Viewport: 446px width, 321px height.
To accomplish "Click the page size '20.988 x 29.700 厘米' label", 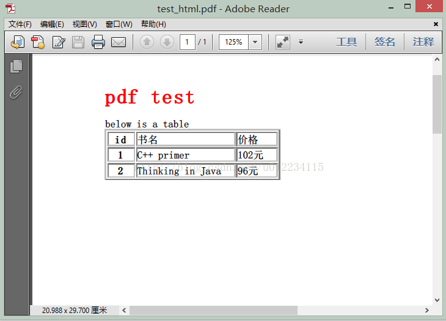I will (x=75, y=310).
